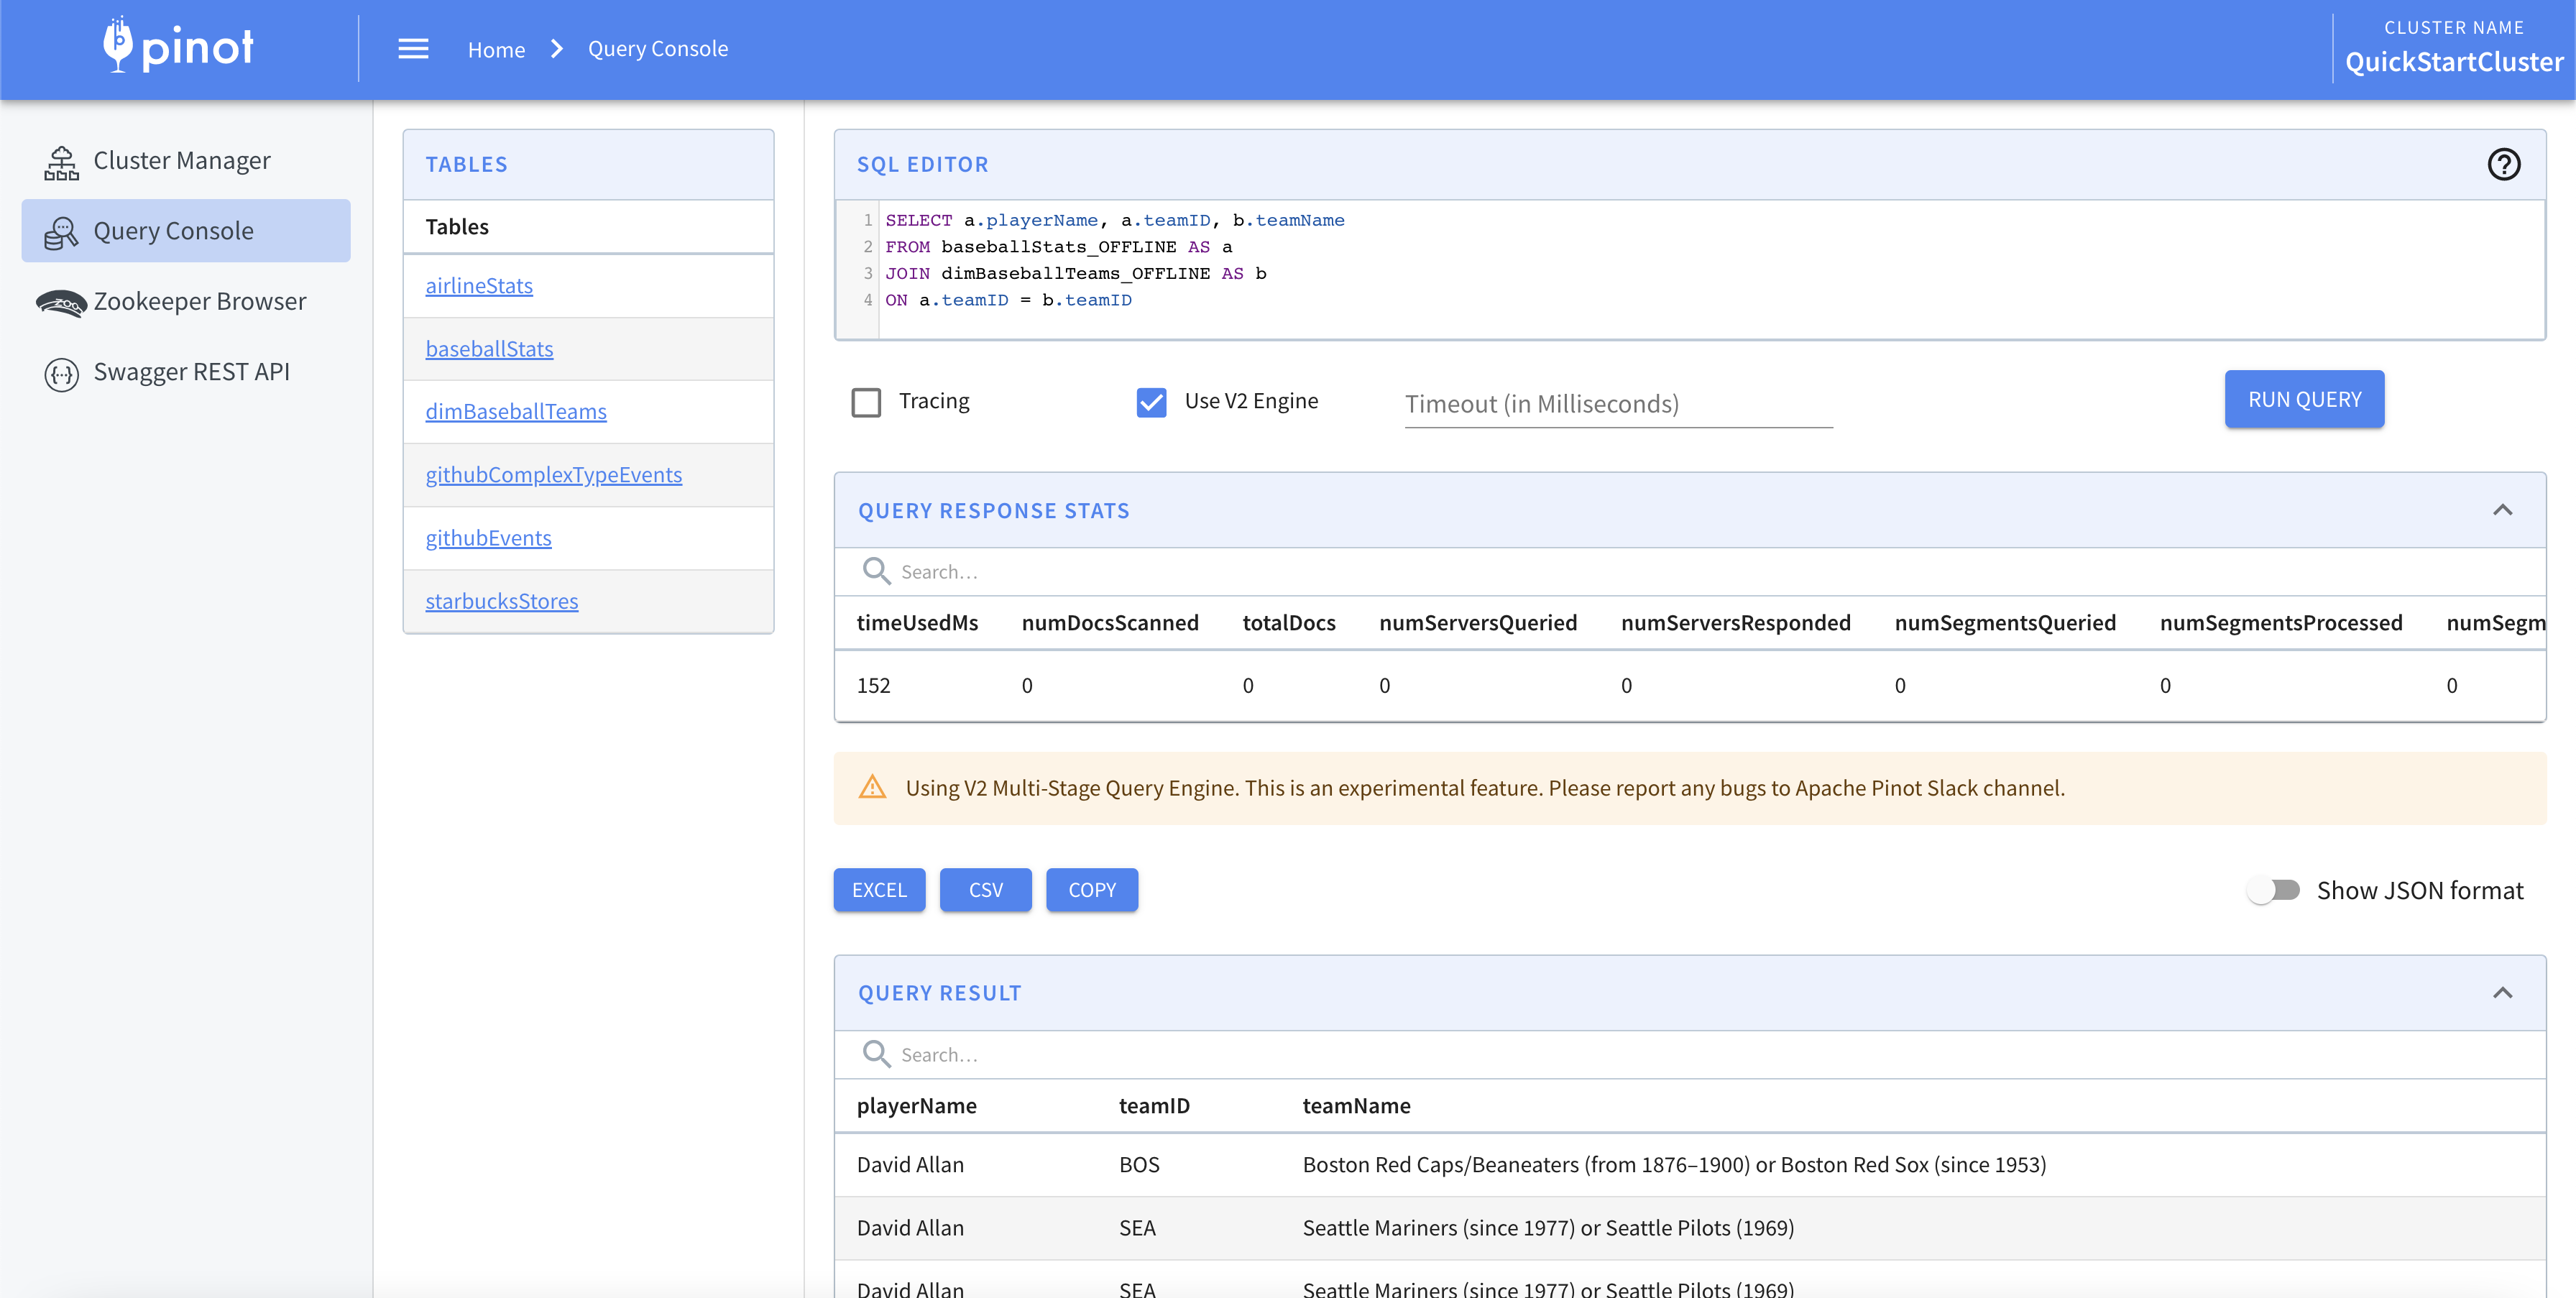2576x1298 pixels.
Task: Click the search icon in Query Response Stats
Action: [876, 571]
